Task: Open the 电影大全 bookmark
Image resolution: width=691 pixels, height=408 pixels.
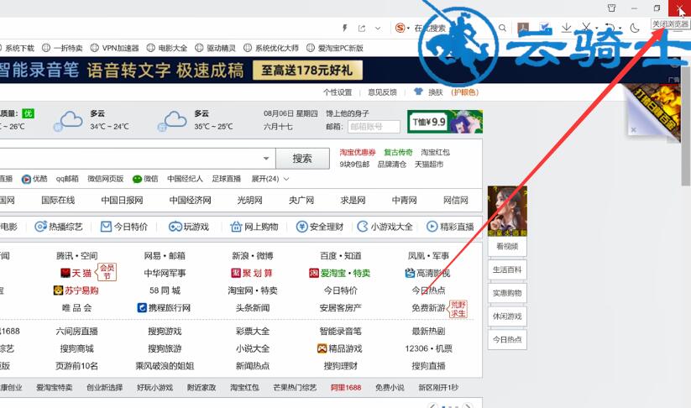Action: pos(167,48)
